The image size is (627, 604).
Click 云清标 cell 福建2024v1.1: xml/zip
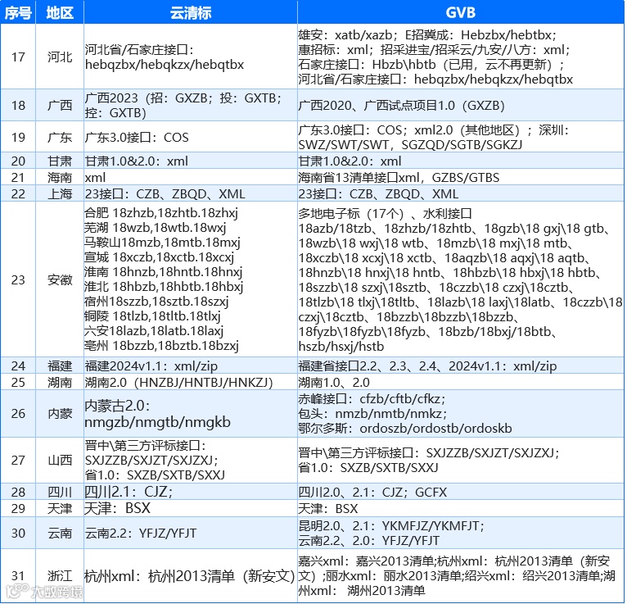click(x=191, y=366)
